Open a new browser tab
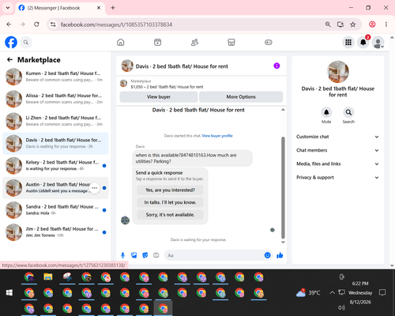The width and height of the screenshot is (395, 316). coord(113,8)
